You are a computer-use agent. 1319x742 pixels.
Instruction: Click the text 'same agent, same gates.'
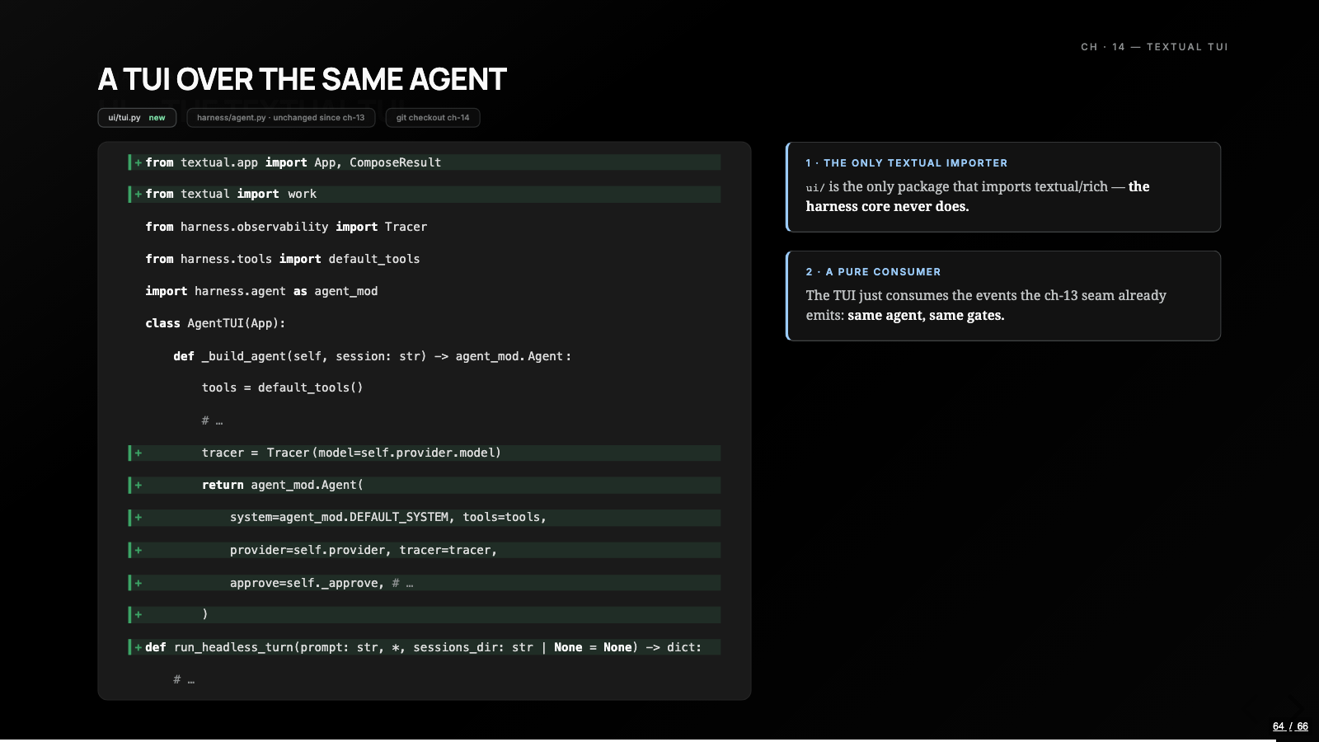point(926,315)
